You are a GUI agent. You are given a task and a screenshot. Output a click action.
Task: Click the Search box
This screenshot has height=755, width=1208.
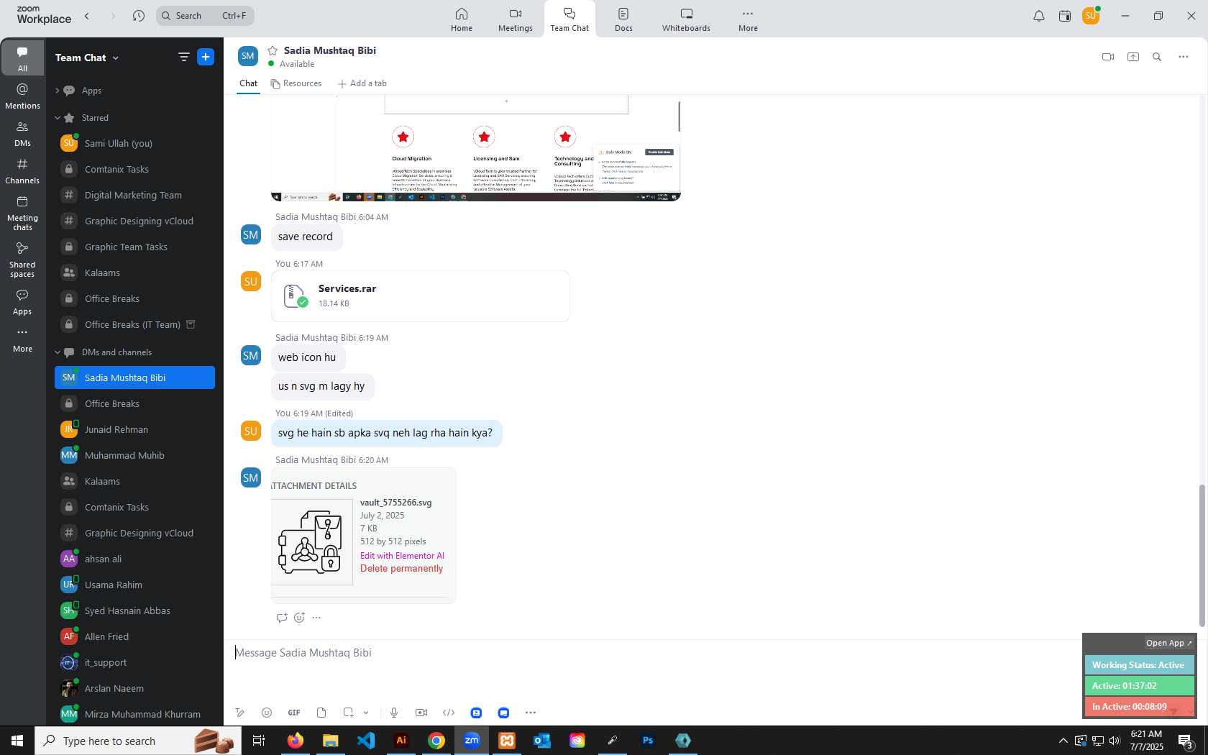coord(205,16)
